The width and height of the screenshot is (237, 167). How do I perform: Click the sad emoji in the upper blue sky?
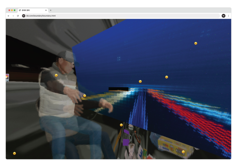(196, 43)
